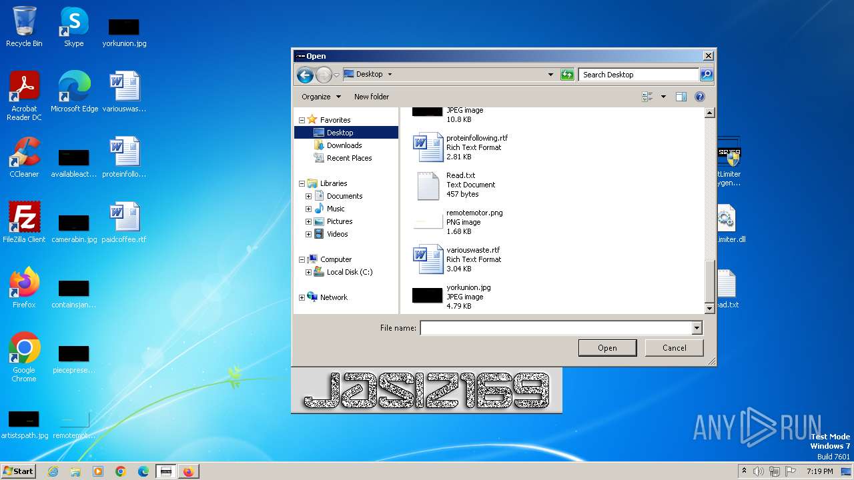
Task: Click Internet Explorer taskbar icon
Action: tap(53, 471)
